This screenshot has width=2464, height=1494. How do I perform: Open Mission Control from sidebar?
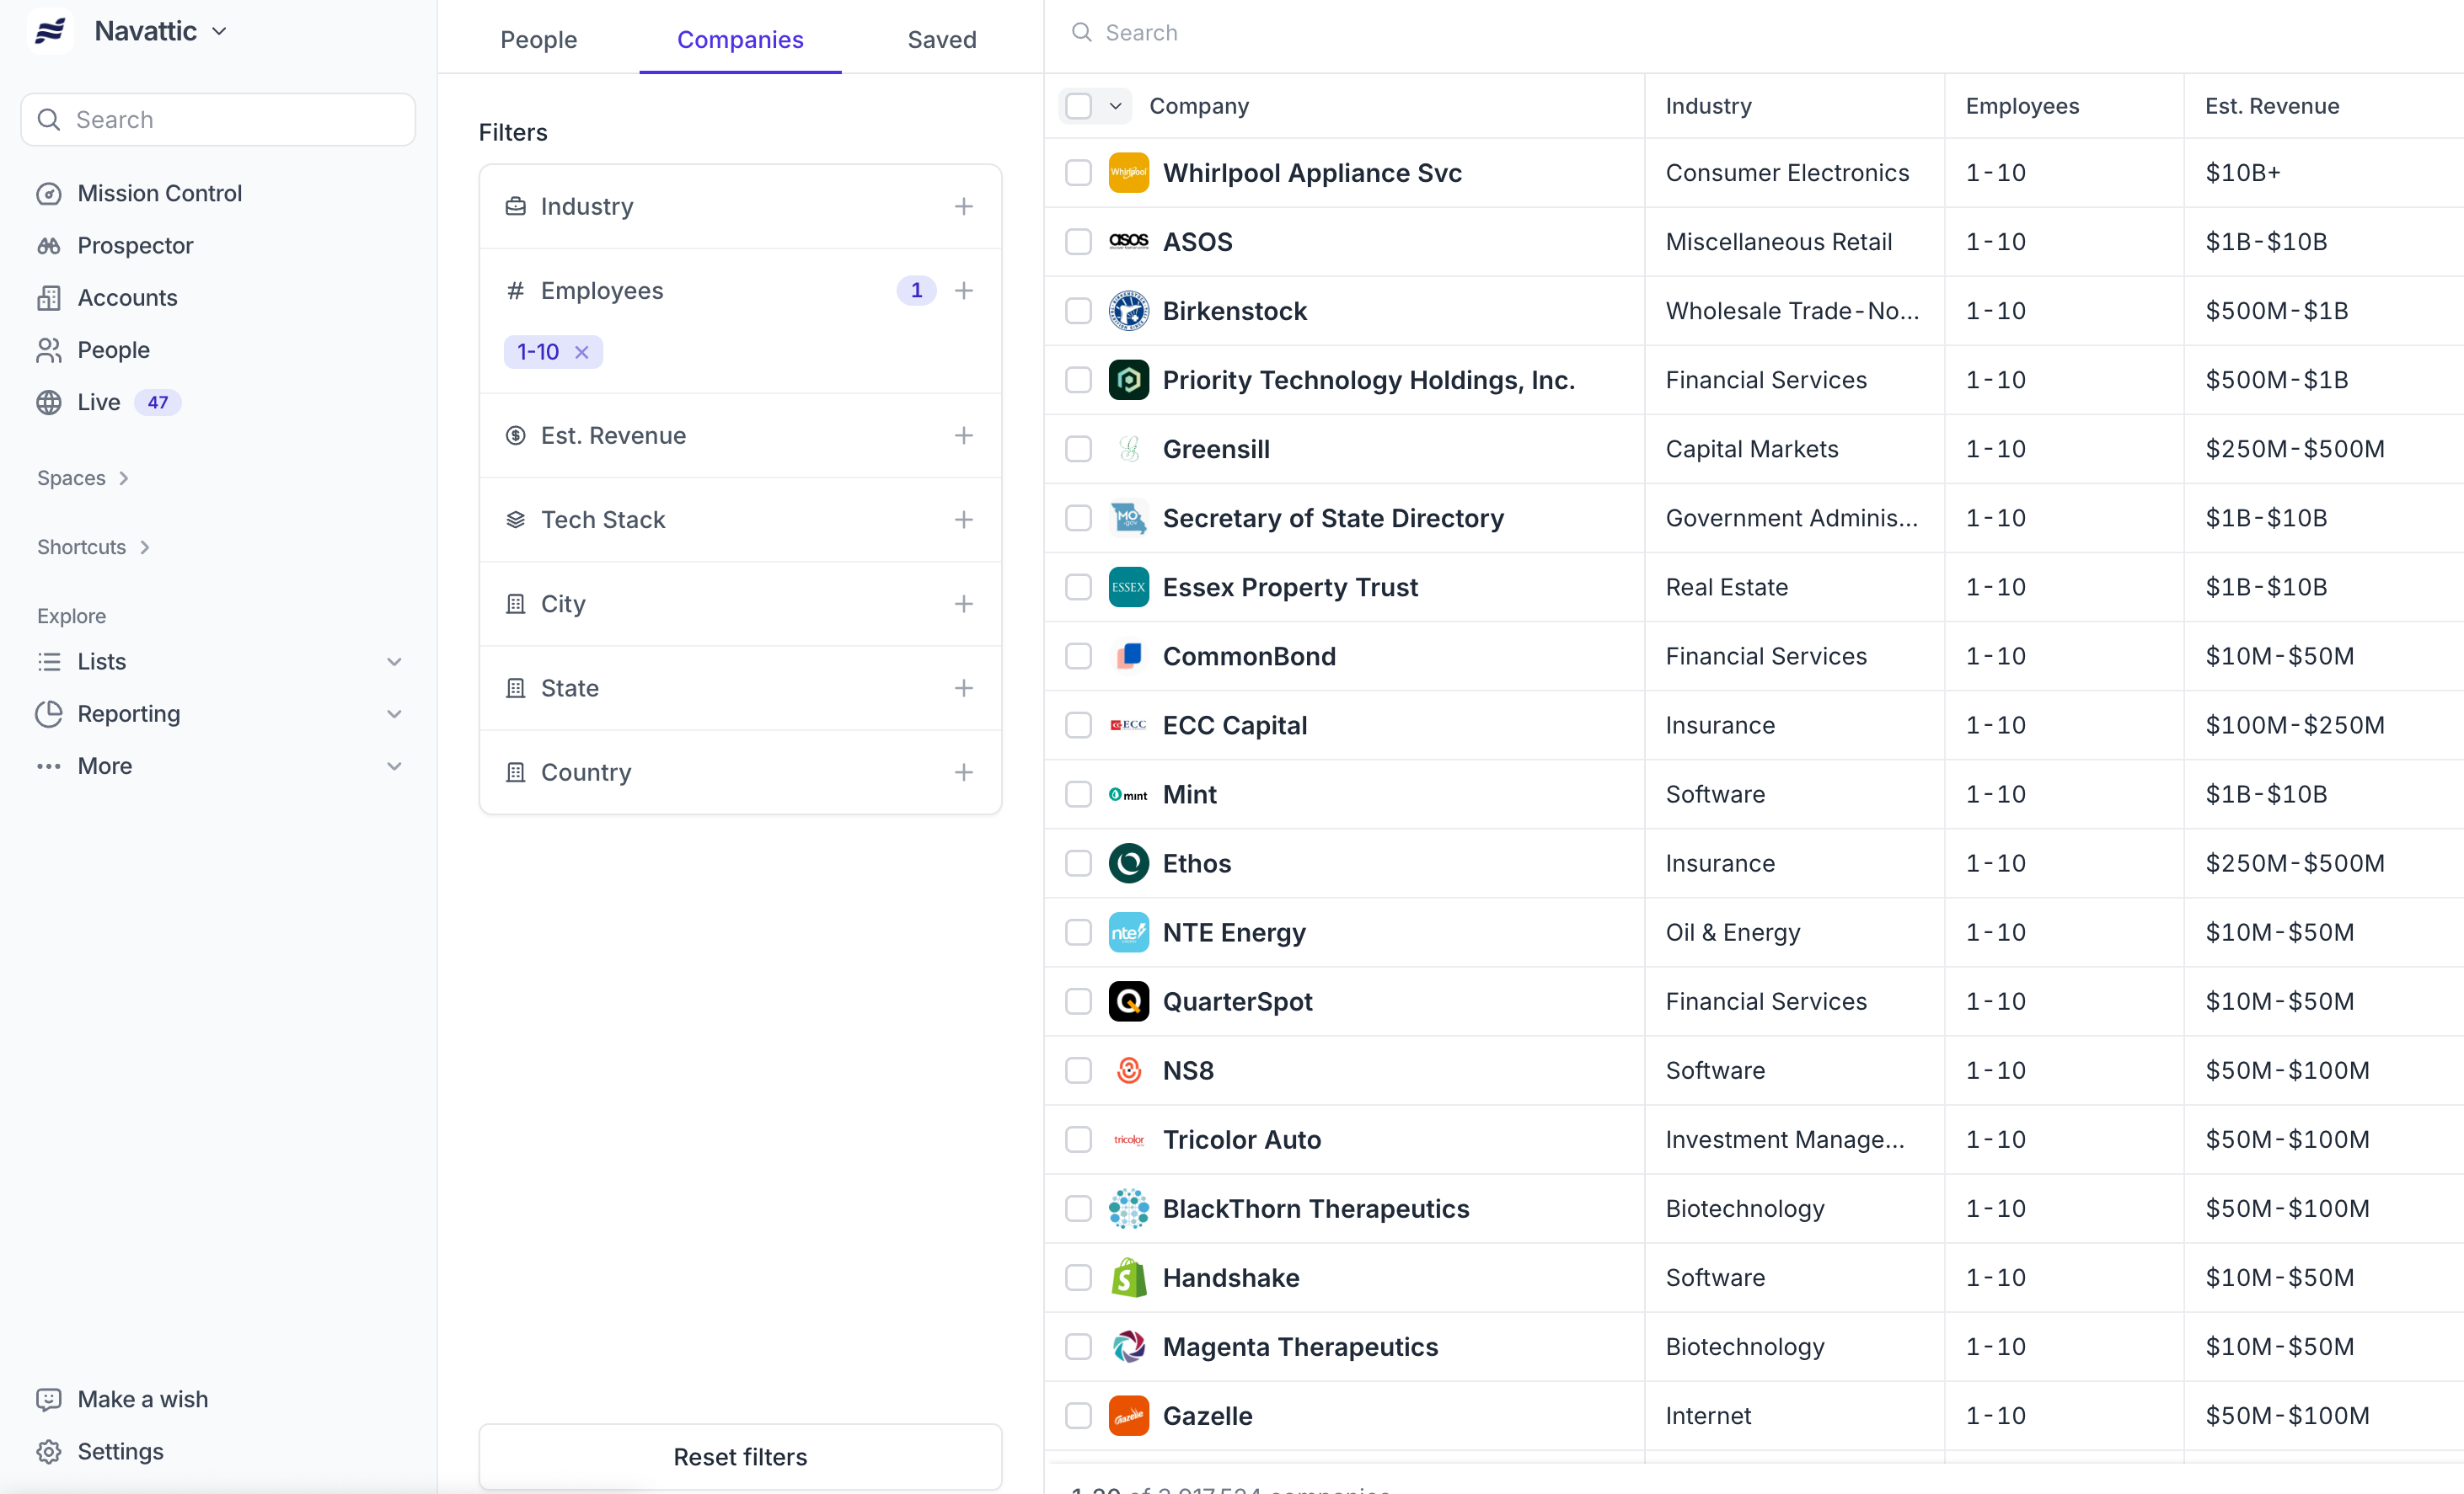(x=159, y=193)
